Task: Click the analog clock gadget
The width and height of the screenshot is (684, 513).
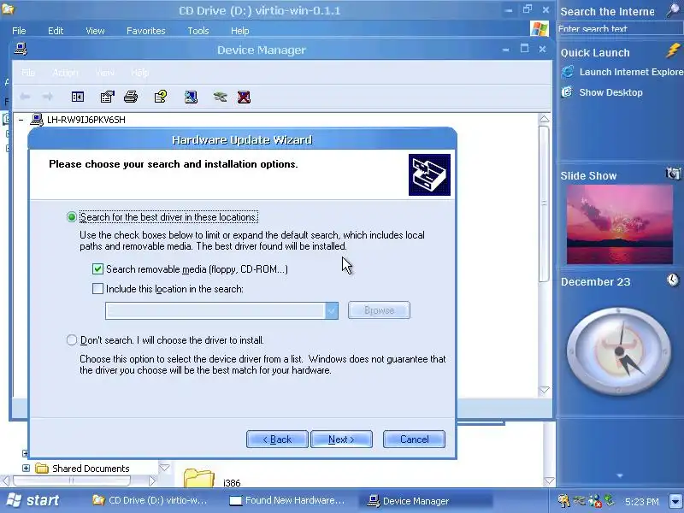Action: pos(619,351)
